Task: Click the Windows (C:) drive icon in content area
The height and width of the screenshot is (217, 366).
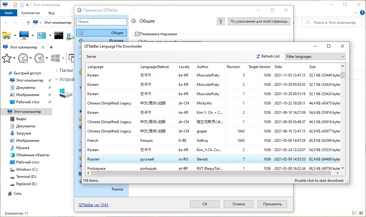Action: 66,93
